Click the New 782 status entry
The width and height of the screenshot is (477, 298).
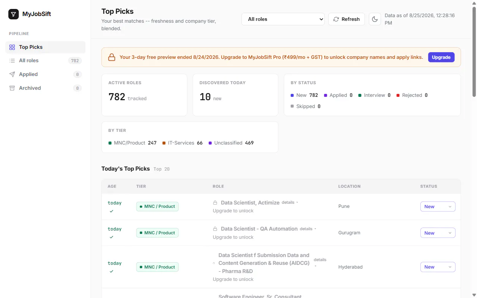coord(304,95)
